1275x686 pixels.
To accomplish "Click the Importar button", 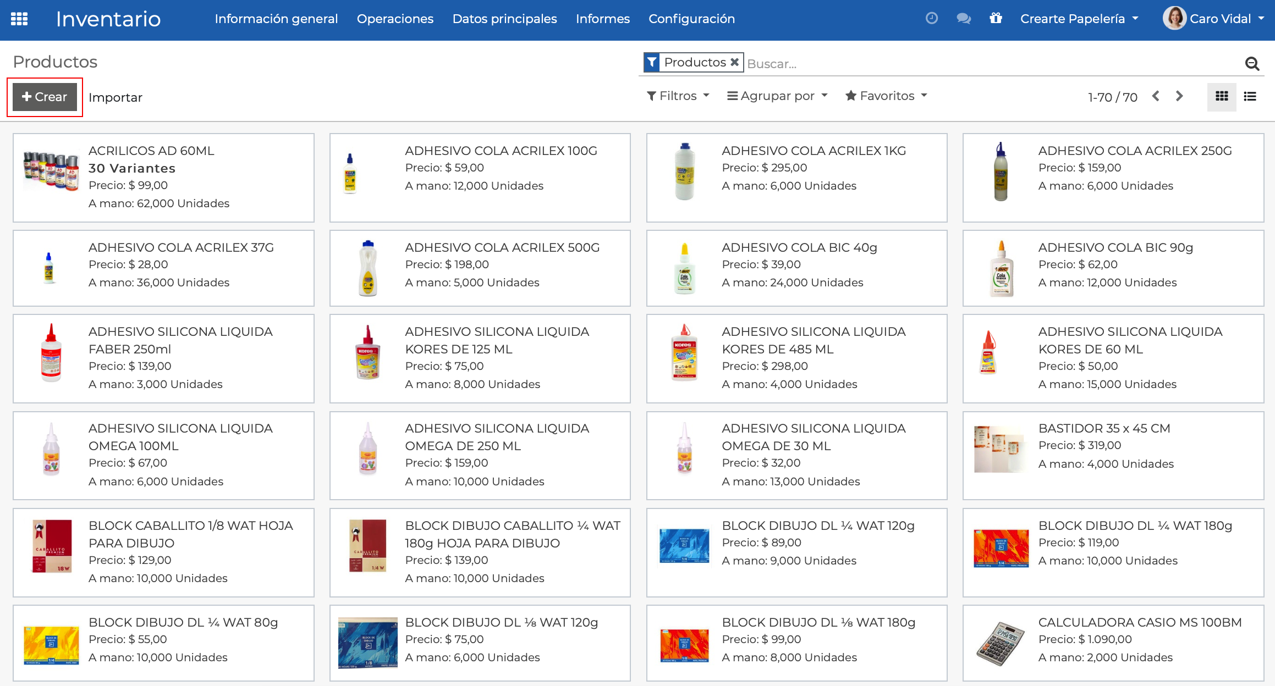I will click(x=116, y=97).
